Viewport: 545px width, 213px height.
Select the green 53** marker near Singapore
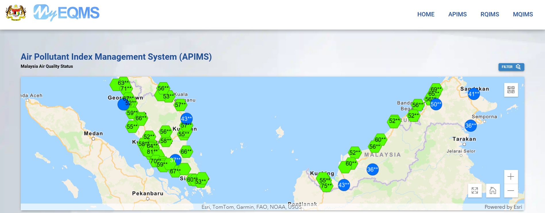click(201, 181)
